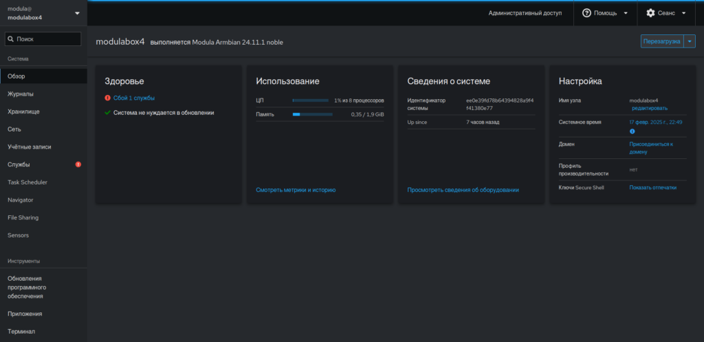Click Система не нуждается в обновлении text
This screenshot has height=342, width=704.
click(164, 113)
